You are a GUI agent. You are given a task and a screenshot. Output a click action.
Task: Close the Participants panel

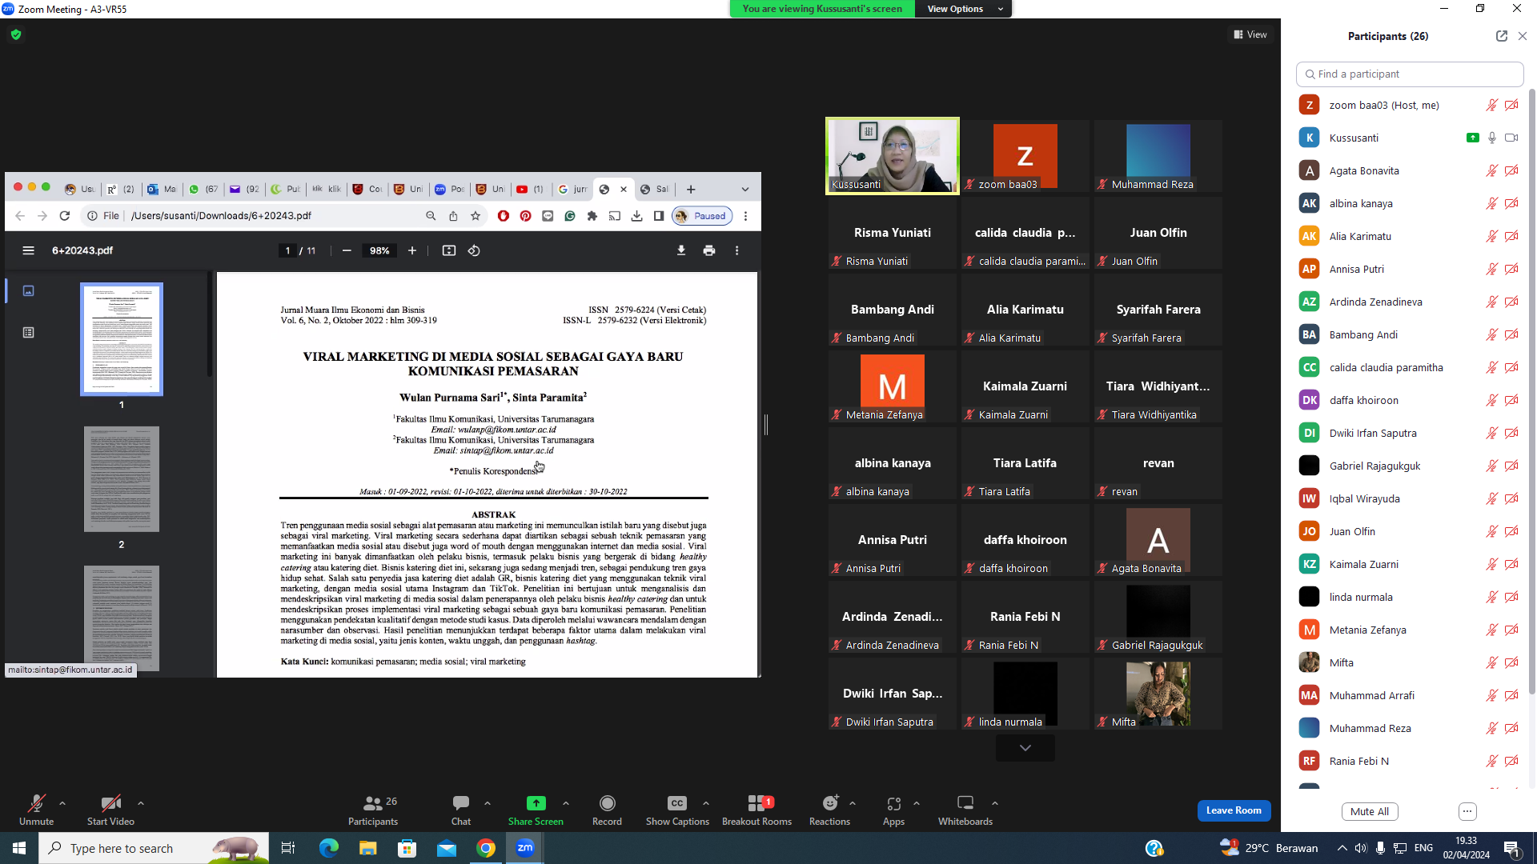coord(1523,36)
